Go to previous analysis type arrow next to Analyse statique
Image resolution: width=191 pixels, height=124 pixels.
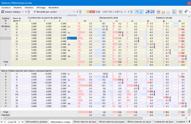pos(26,12)
